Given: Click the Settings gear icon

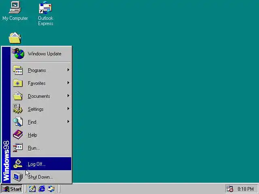Looking at the screenshot, I should [18, 109].
